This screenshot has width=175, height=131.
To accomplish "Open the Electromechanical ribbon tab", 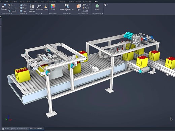I will pyautogui.click(x=75, y=2).
